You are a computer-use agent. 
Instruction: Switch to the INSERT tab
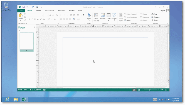click(38, 11)
